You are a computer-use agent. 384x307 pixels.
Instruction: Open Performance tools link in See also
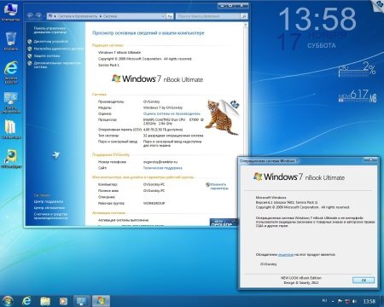(51, 216)
